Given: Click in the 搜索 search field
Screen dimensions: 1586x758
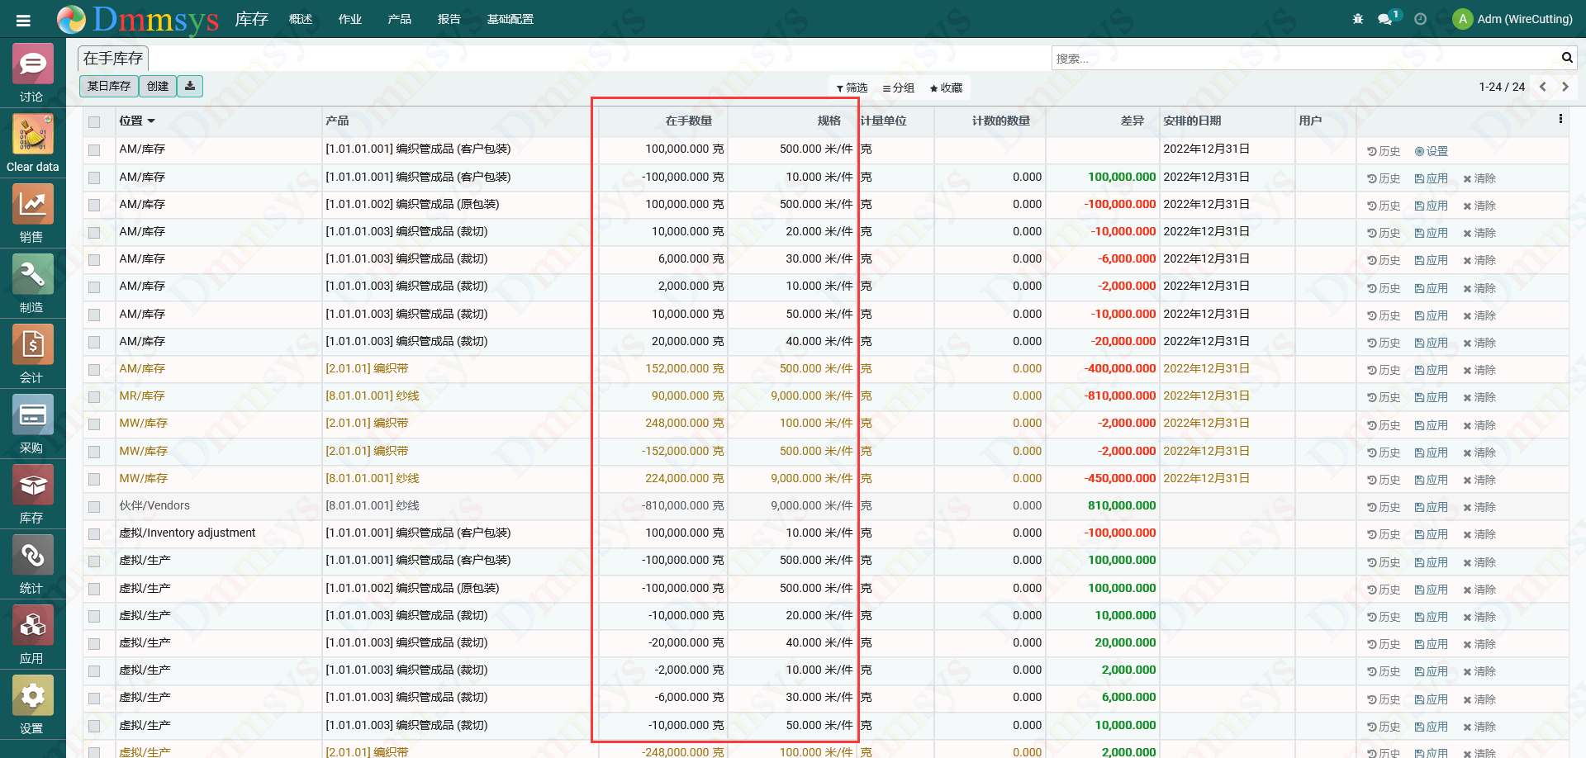Looking at the screenshot, I should coord(1305,58).
